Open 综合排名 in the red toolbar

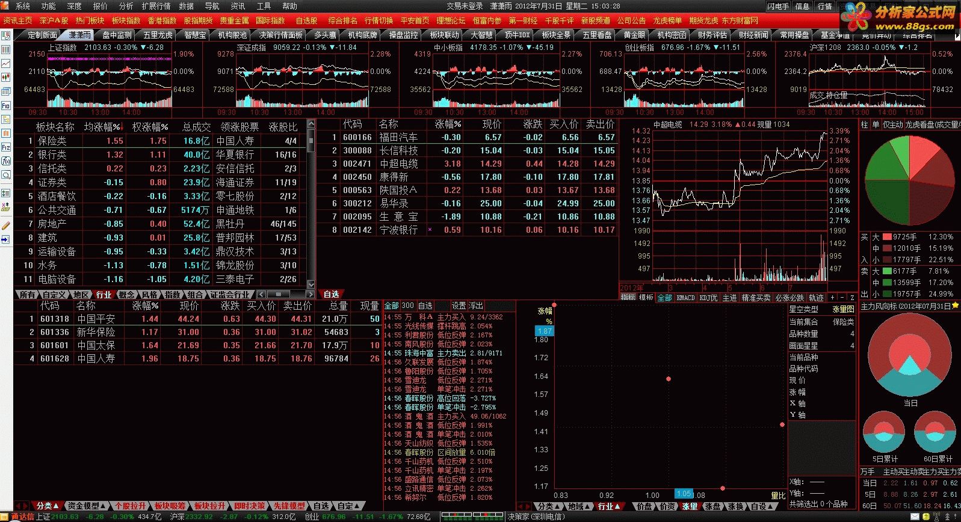coord(342,20)
